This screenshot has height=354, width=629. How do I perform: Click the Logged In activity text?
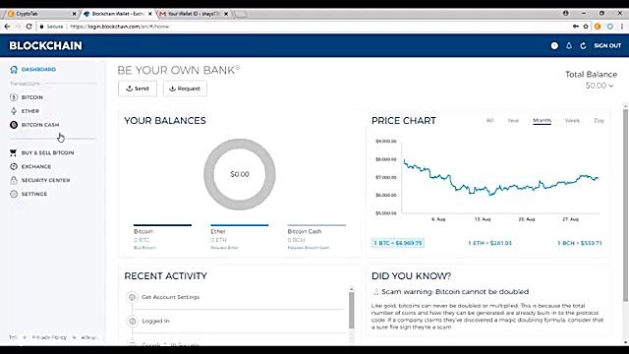click(155, 322)
